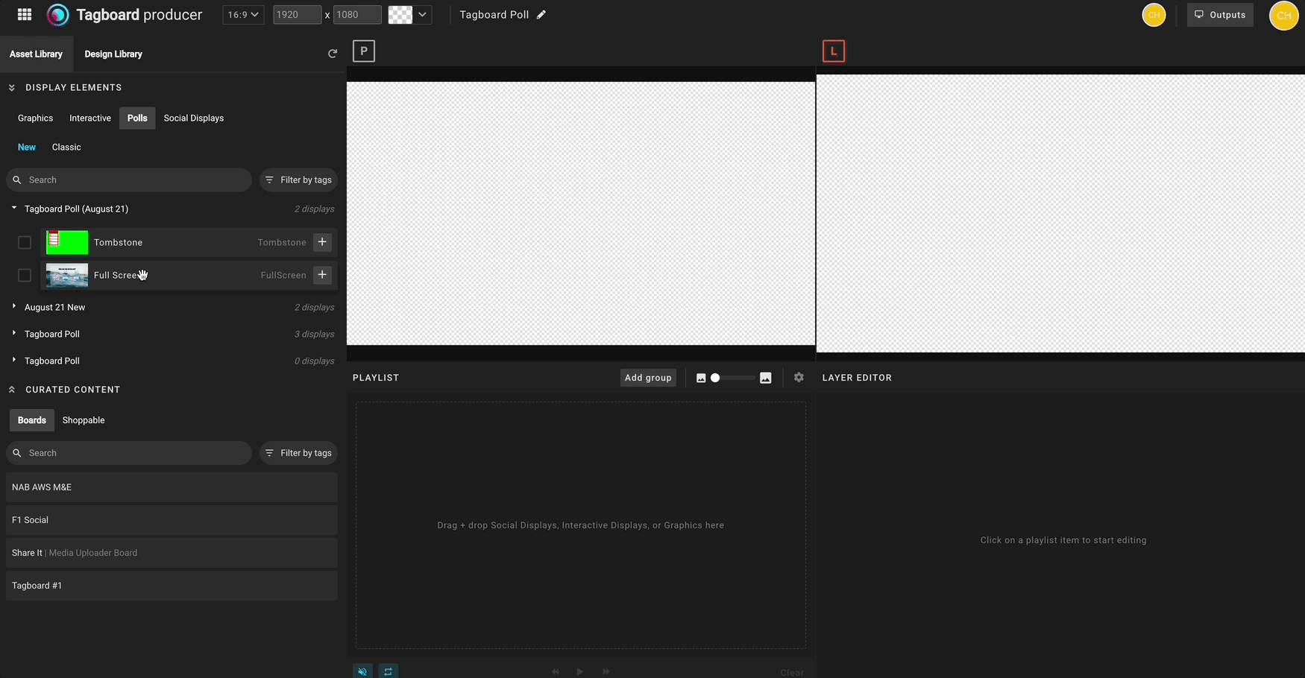Click the large thumbnail size icon
1305x678 pixels.
tap(766, 378)
